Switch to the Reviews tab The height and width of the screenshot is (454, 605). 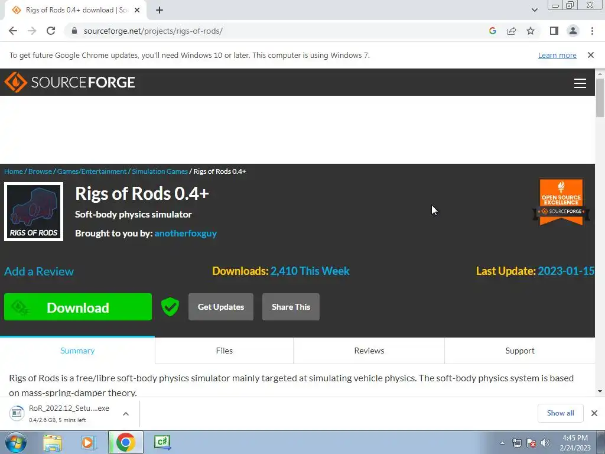[x=369, y=351]
